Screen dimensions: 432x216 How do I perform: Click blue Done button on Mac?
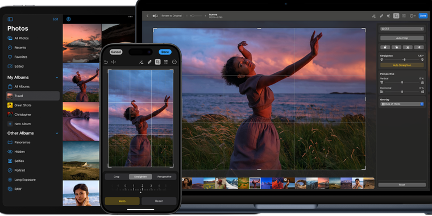click(x=423, y=16)
